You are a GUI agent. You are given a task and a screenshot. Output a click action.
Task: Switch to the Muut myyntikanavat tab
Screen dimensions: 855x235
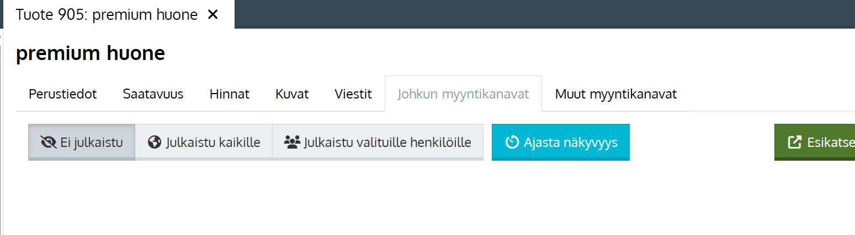[x=616, y=94]
